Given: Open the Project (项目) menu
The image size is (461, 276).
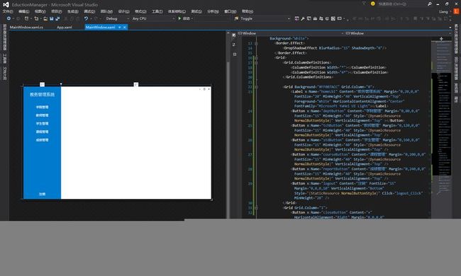Looking at the screenshot, I should [x=57, y=11].
